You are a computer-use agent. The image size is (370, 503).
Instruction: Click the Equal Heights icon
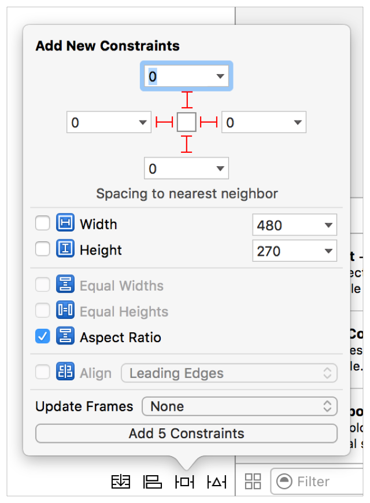(x=65, y=311)
